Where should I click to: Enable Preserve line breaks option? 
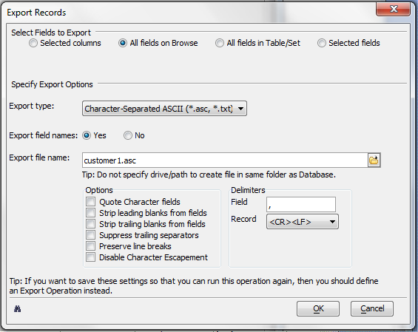point(91,246)
